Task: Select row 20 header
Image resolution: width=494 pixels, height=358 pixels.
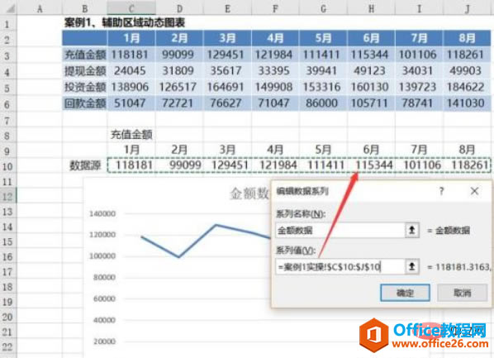Action: coord(7,317)
